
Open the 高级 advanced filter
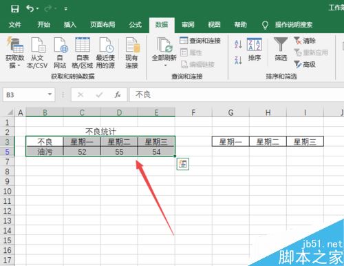click(305, 65)
